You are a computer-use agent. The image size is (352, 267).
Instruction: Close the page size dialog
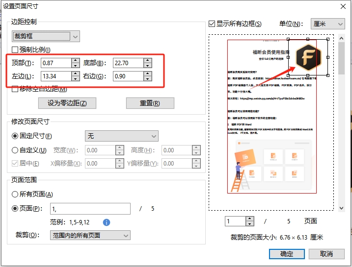coord(342,6)
